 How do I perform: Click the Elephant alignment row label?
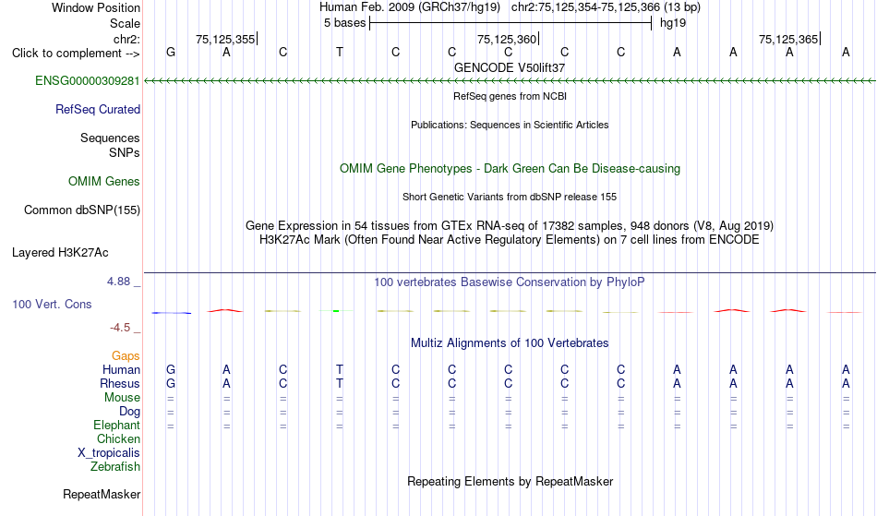pos(116,426)
